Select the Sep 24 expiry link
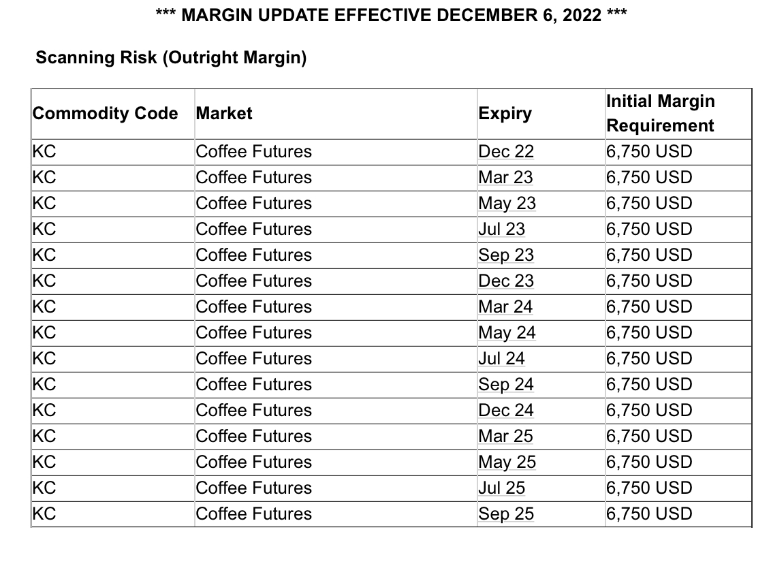The image size is (771, 568). click(506, 384)
